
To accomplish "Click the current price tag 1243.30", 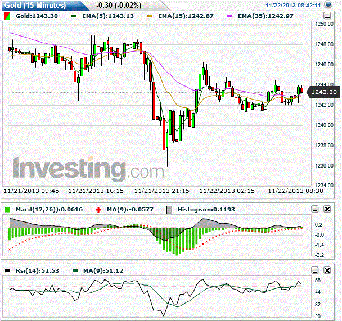I will coord(323,92).
